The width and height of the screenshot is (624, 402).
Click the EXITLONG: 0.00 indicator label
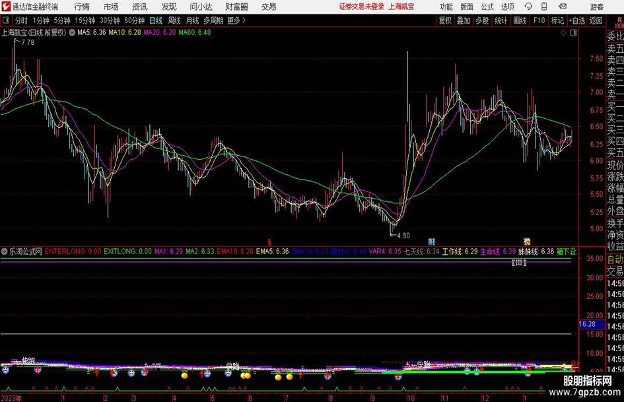127,251
